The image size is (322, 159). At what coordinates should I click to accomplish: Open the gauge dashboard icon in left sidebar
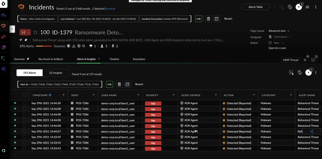[x=3, y=15]
